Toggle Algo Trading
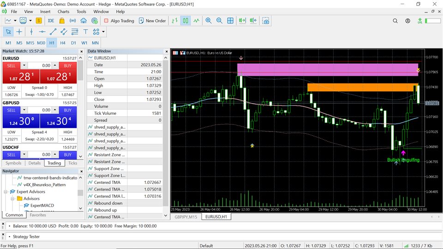Screen dimensions: 443x249 coord(119,21)
